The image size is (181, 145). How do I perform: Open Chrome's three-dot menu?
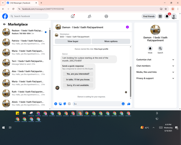point(178,9)
